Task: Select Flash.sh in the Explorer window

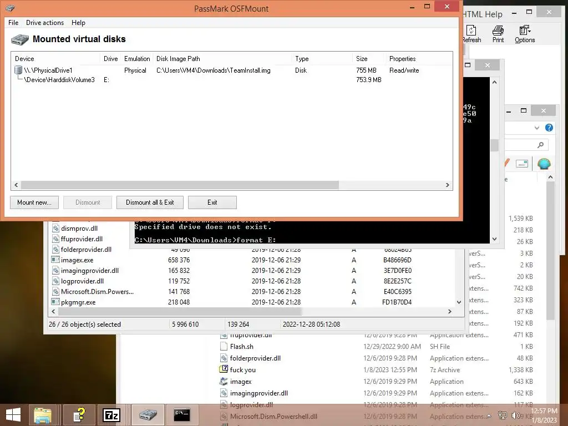Action: [x=242, y=347]
